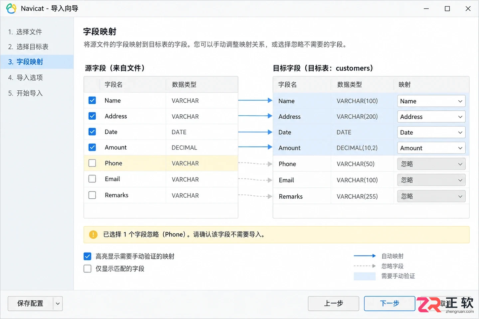The image size is (479, 319).
Task: Close the Navicat import wizard window
Action: 468,9
